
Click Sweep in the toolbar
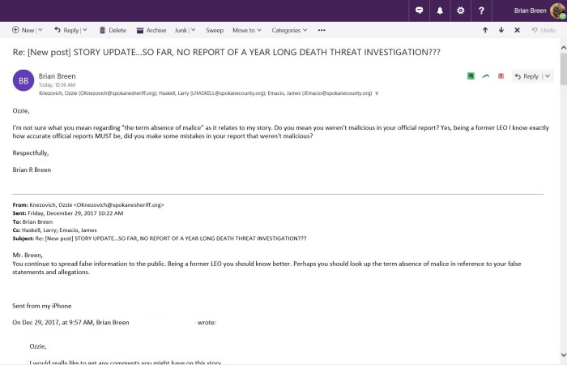pyautogui.click(x=215, y=30)
